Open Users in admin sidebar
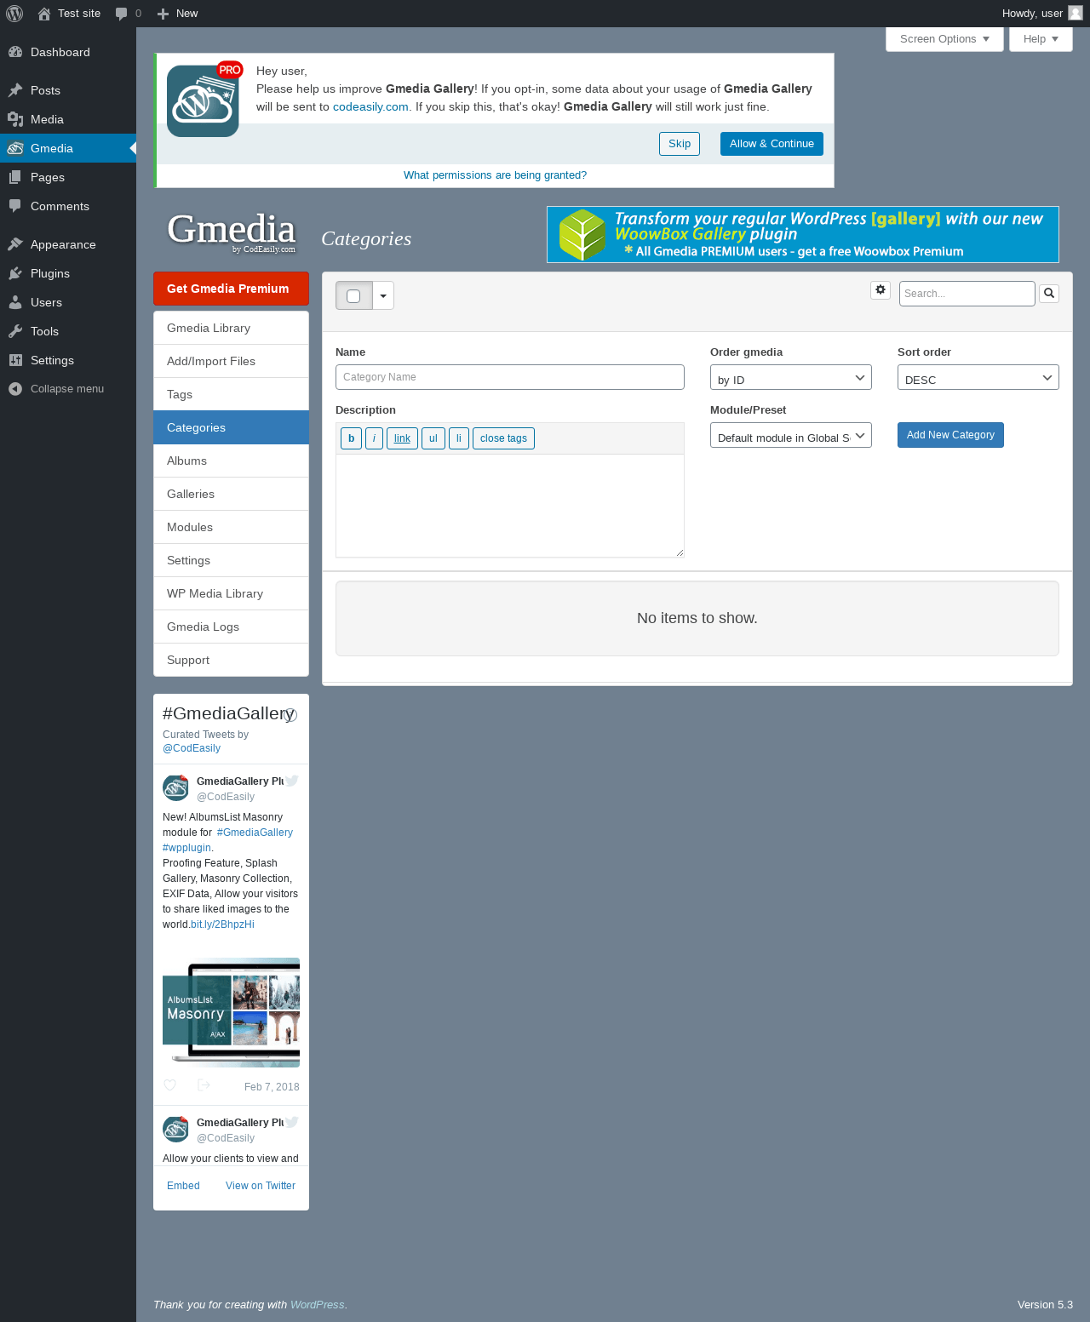Screen dimensions: 1090x1322 tap(68, 302)
